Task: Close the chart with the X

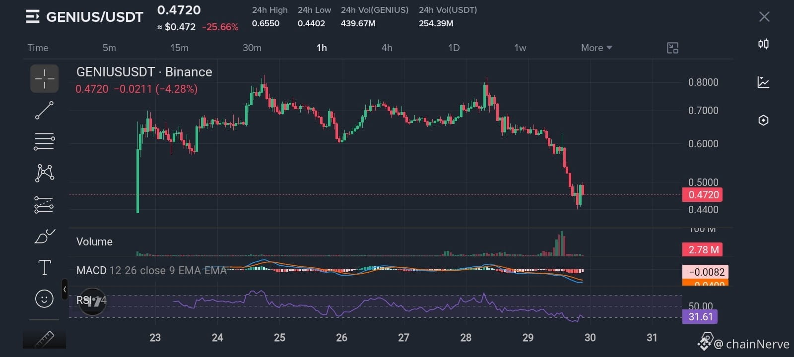Action: pos(764,17)
